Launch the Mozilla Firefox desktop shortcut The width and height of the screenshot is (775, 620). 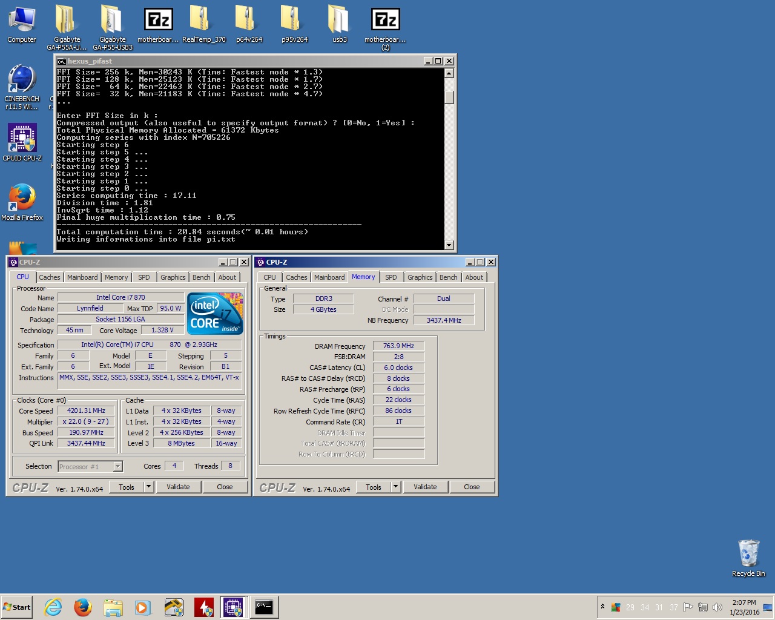click(22, 202)
